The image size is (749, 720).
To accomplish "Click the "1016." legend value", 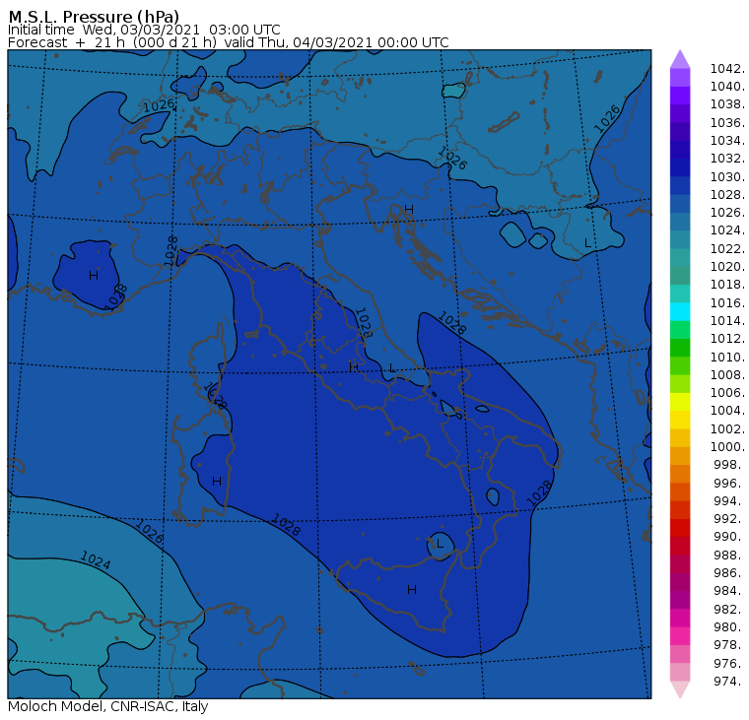I will click(x=727, y=302).
